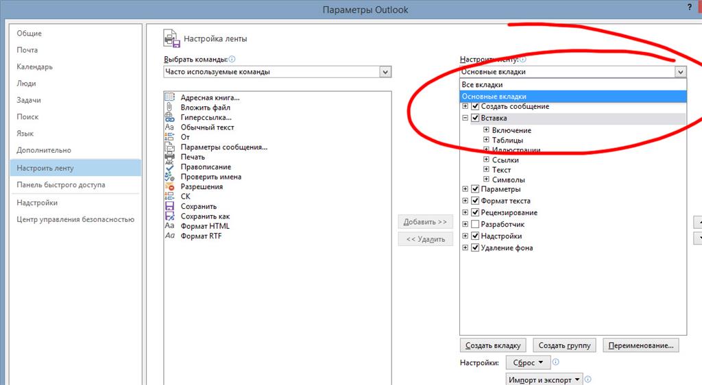Expand the Ссылки group
Image resolution: width=702 pixels, height=385 pixels.
pyautogui.click(x=486, y=159)
